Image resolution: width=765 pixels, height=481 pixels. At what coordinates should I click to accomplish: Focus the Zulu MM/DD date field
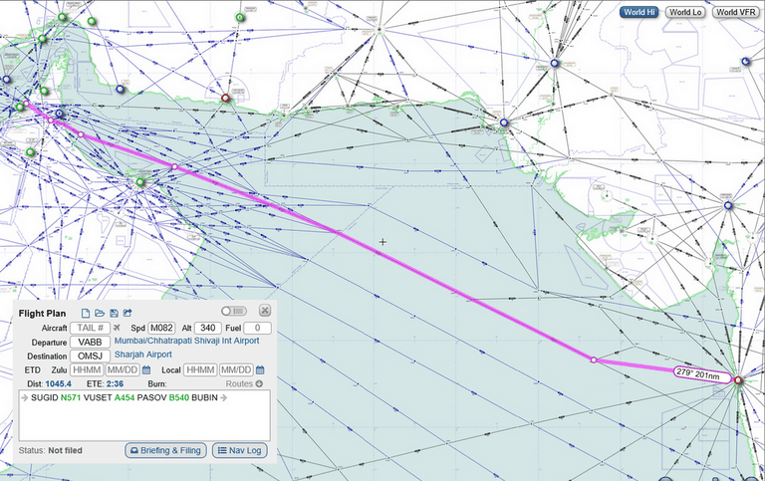[123, 370]
